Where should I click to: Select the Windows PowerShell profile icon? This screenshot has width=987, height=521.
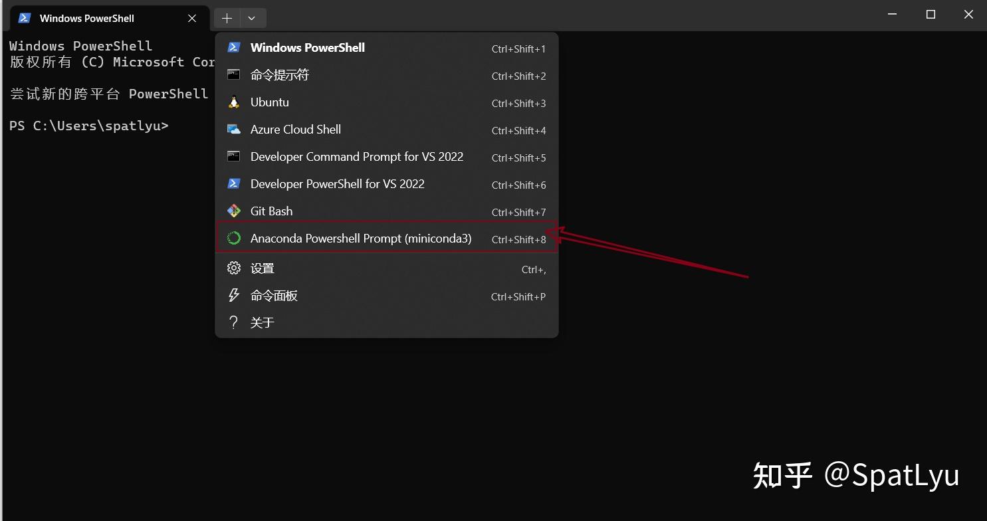pos(233,47)
